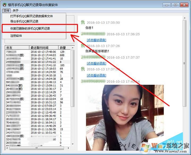191x155 pixels.
Task: Select row with time 2016-10-11 14:46:29
Action: pos(38,126)
